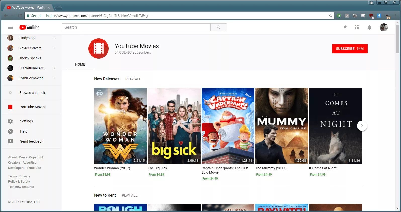Viewport: 401px width, 212px height.
Task: Click the It Comes at Night title
Action: [323, 168]
